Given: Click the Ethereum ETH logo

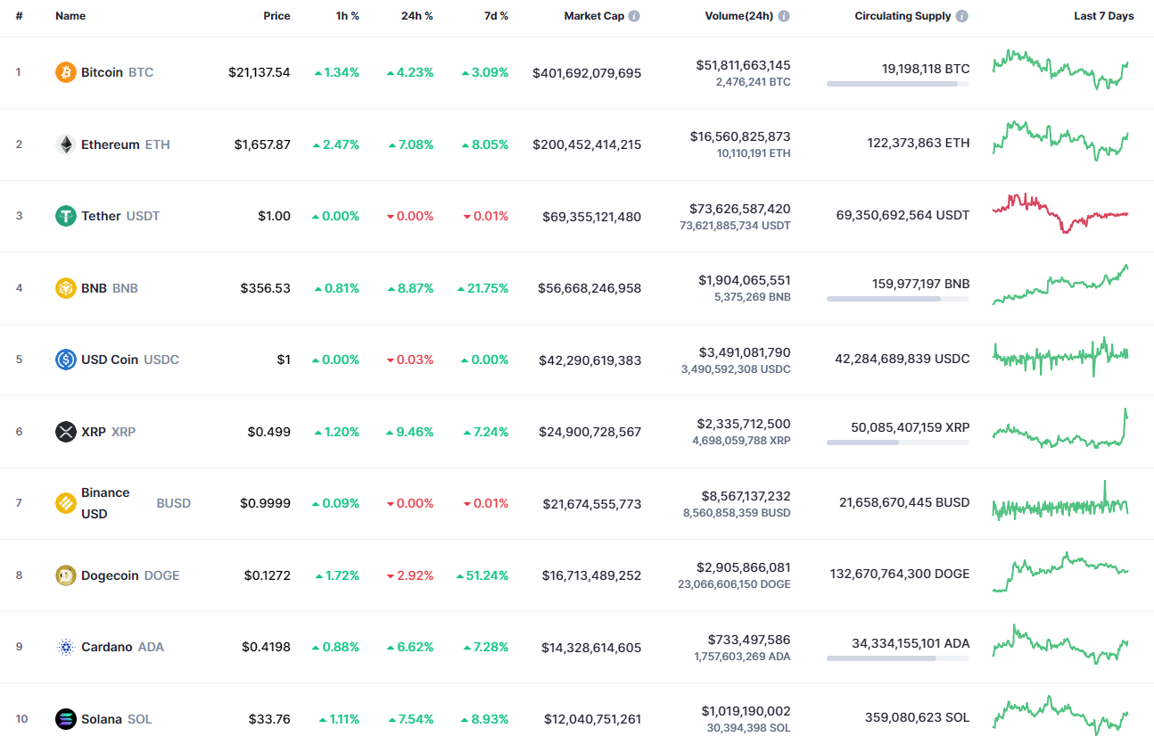Looking at the screenshot, I should click(x=66, y=144).
